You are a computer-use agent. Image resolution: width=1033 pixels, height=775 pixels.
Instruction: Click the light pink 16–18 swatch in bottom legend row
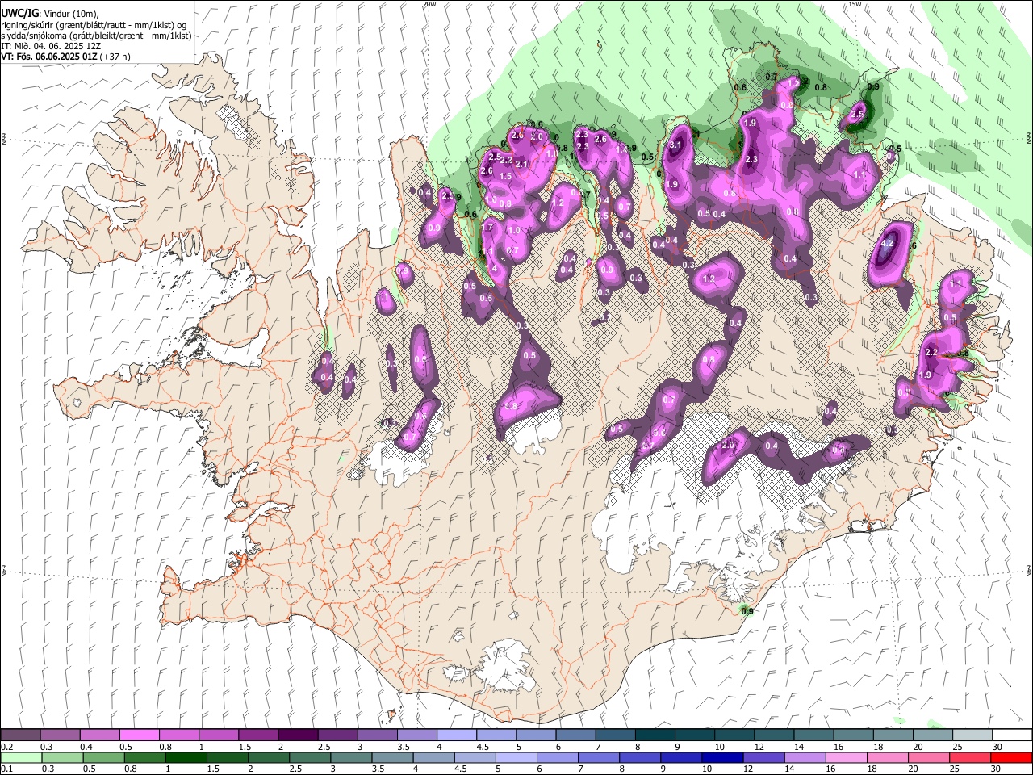pyautogui.click(x=846, y=758)
